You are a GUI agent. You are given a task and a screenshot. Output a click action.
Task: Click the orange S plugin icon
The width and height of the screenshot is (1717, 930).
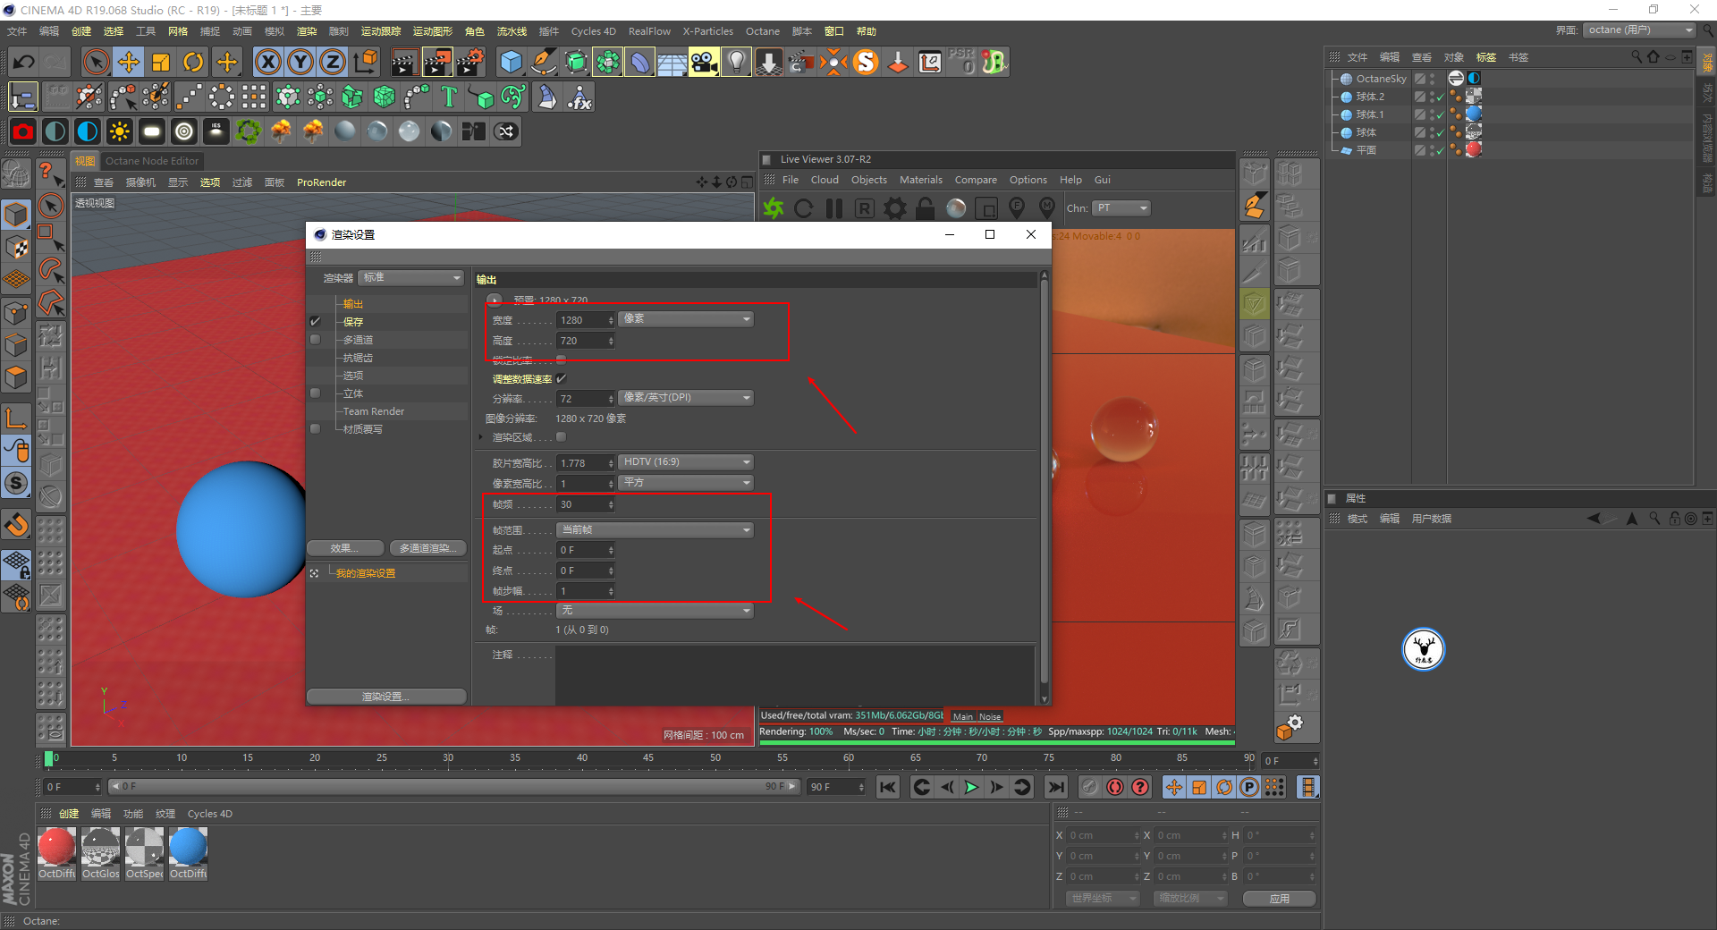pyautogui.click(x=866, y=62)
